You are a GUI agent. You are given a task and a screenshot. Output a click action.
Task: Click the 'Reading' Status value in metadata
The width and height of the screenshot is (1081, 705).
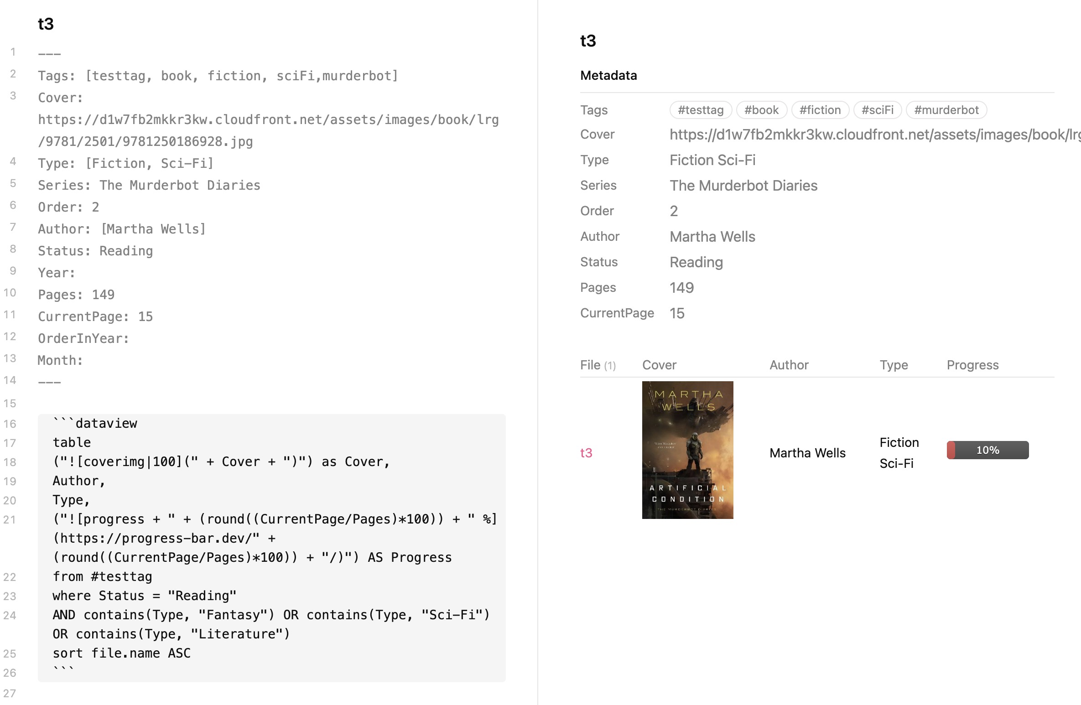point(696,262)
